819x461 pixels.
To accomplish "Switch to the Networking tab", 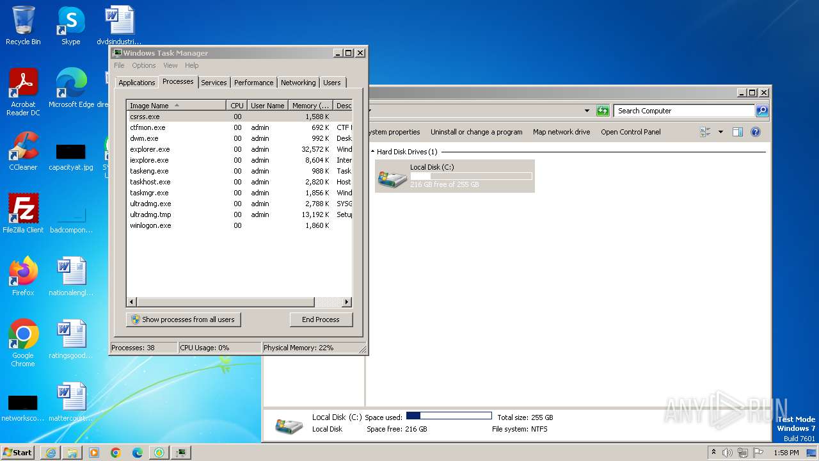I will pos(298,83).
